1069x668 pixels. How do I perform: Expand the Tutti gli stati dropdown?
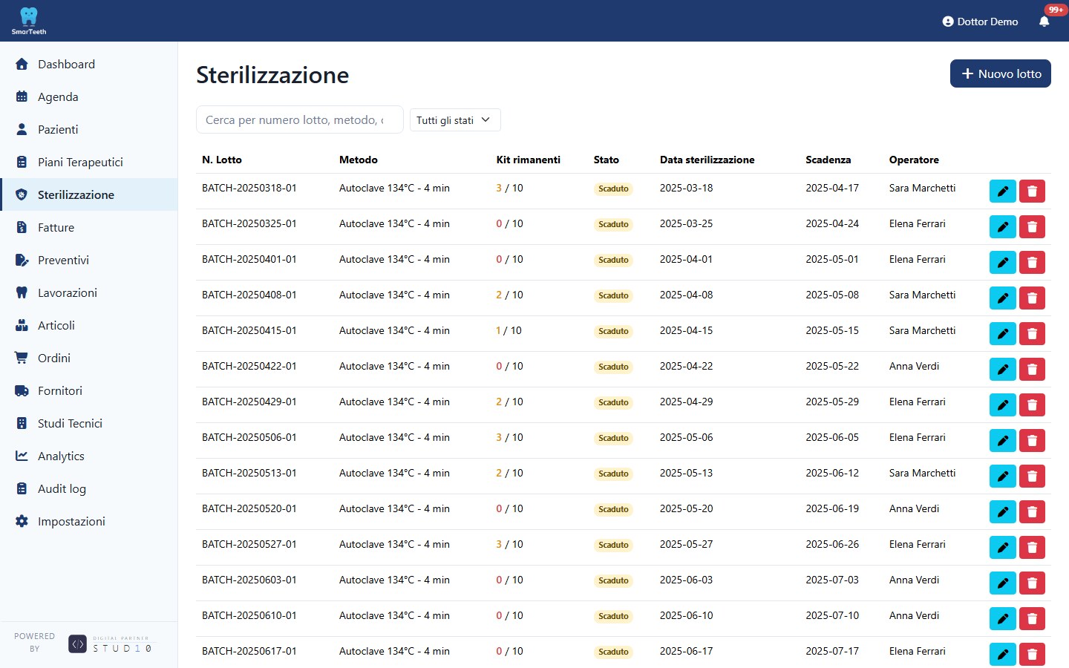pos(455,120)
